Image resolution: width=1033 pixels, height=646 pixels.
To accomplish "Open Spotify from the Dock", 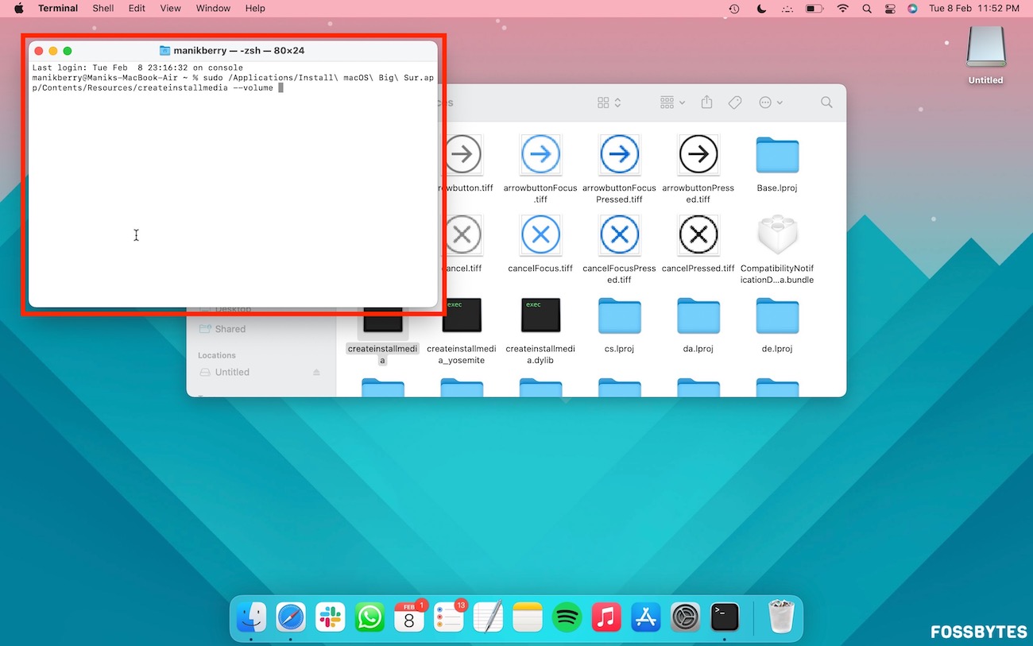I will tap(567, 617).
